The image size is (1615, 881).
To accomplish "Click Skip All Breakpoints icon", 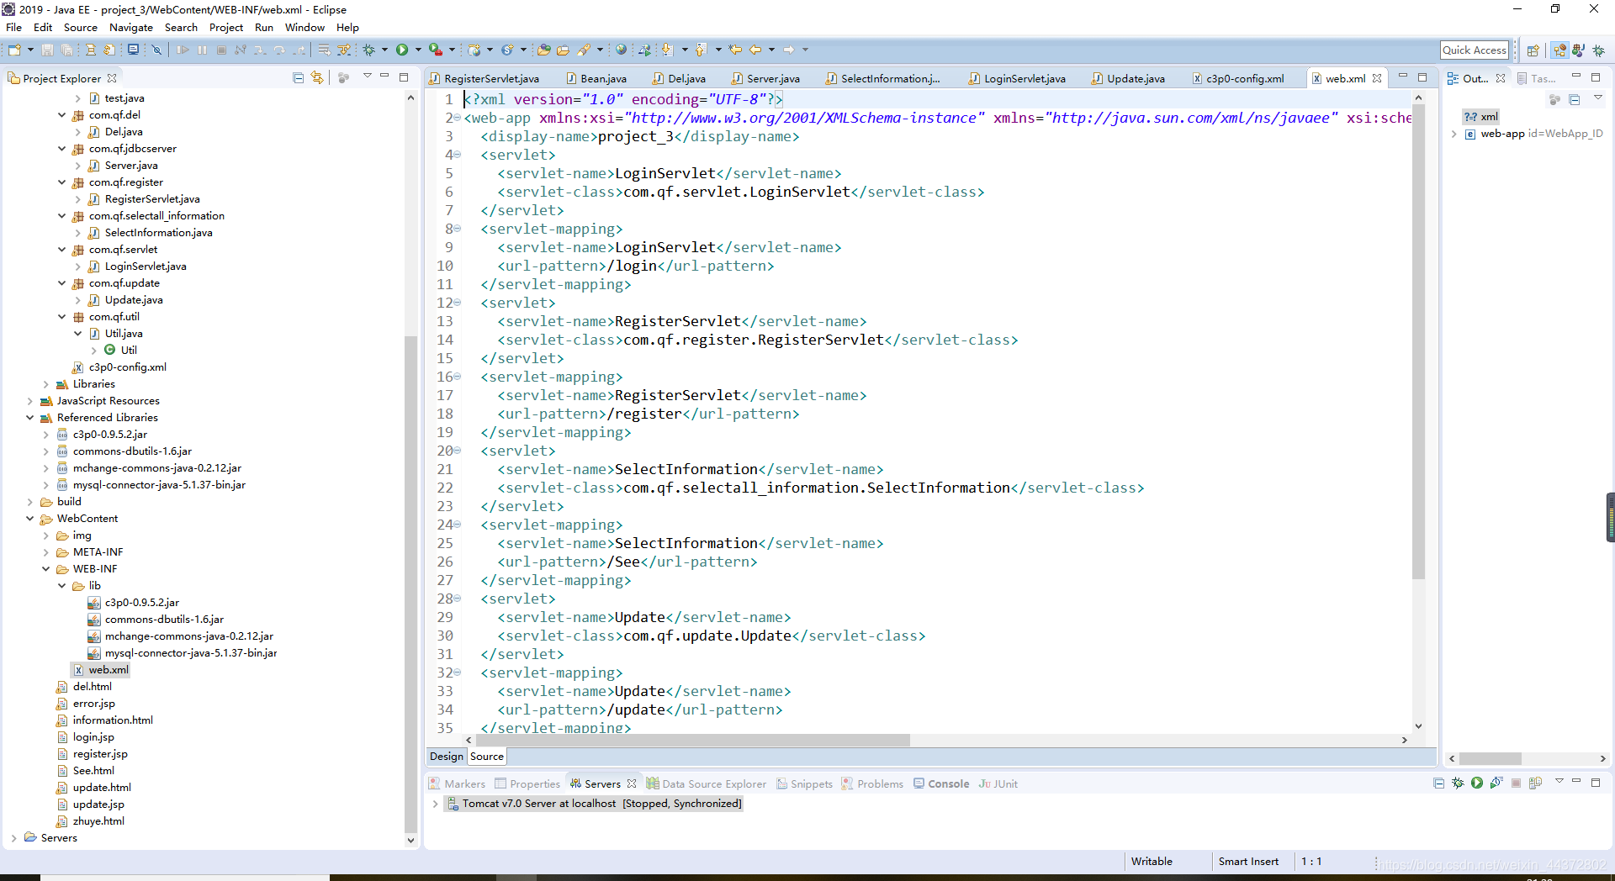I will [x=156, y=50].
